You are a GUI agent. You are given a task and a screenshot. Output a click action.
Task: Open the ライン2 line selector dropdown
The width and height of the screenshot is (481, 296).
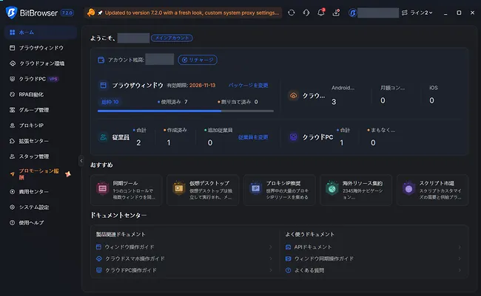click(417, 13)
